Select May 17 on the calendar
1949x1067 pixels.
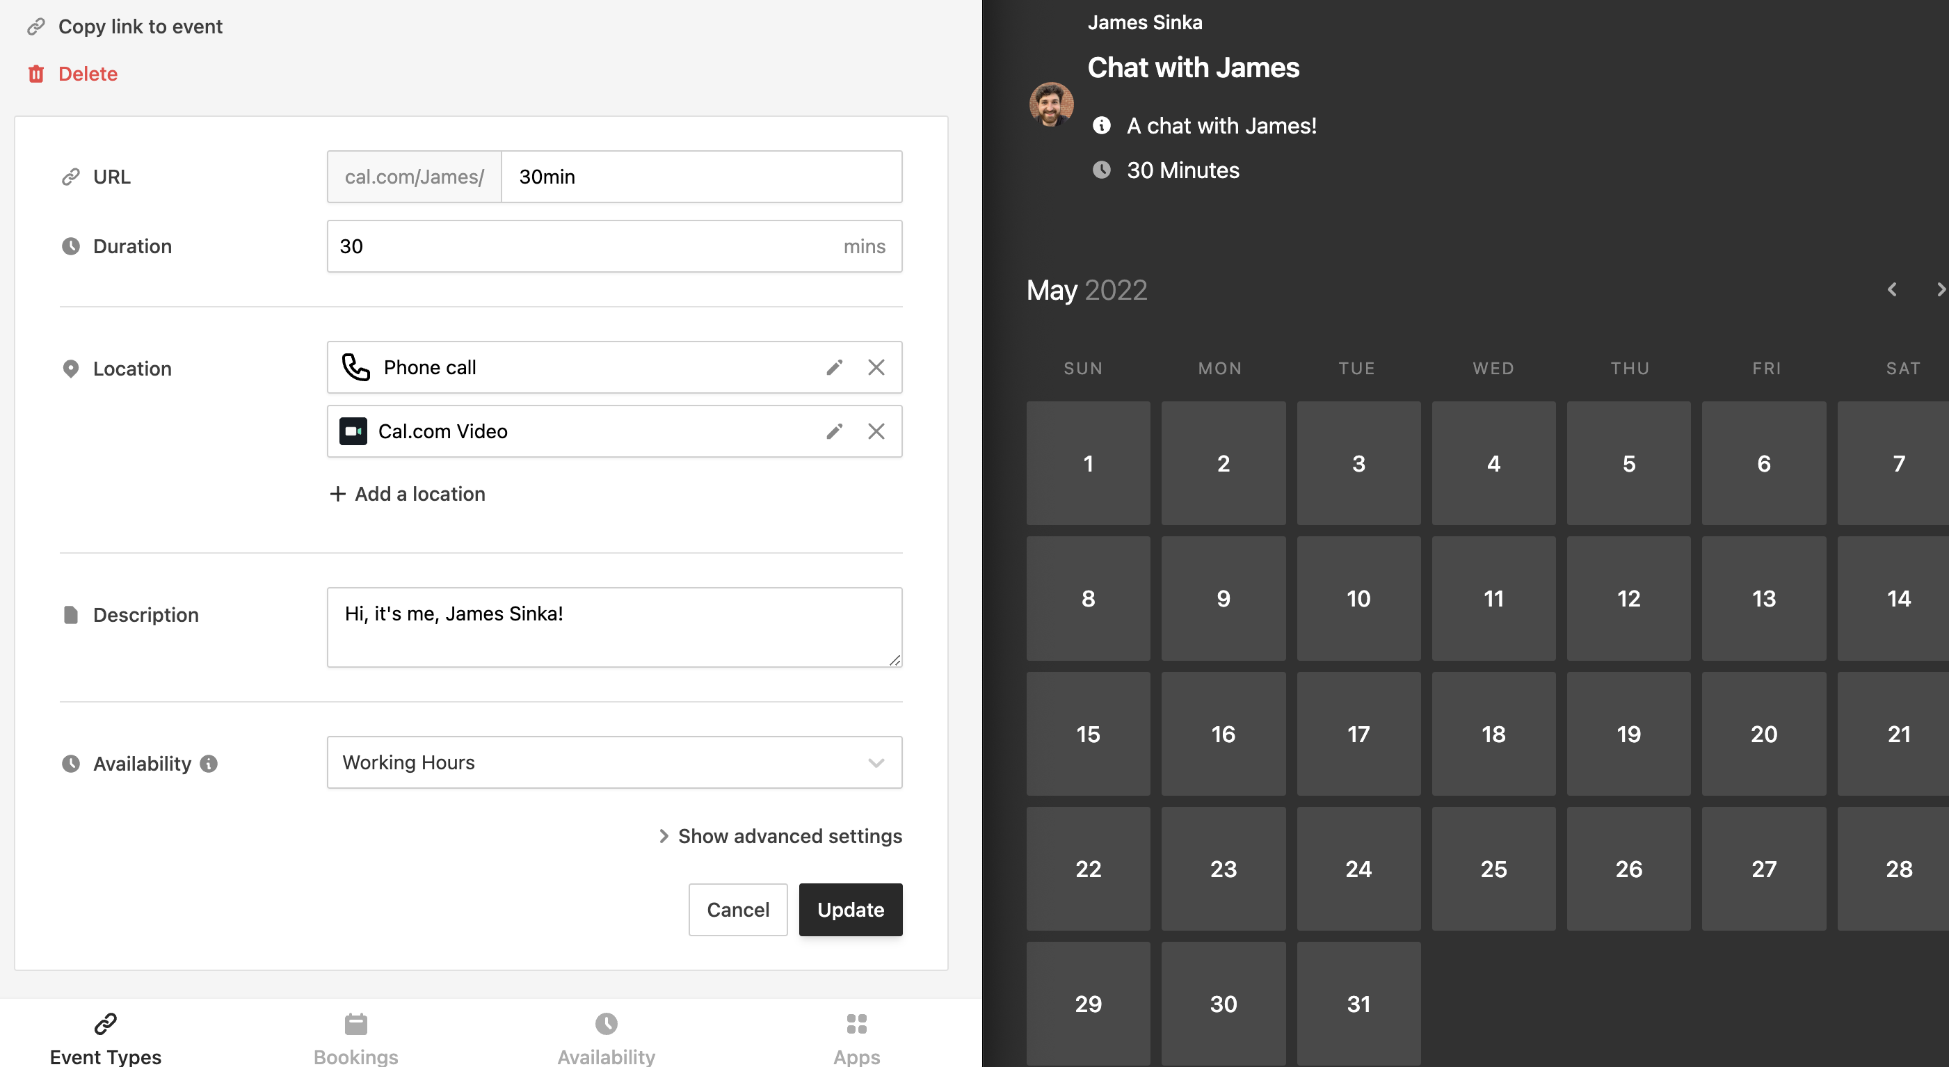point(1359,733)
